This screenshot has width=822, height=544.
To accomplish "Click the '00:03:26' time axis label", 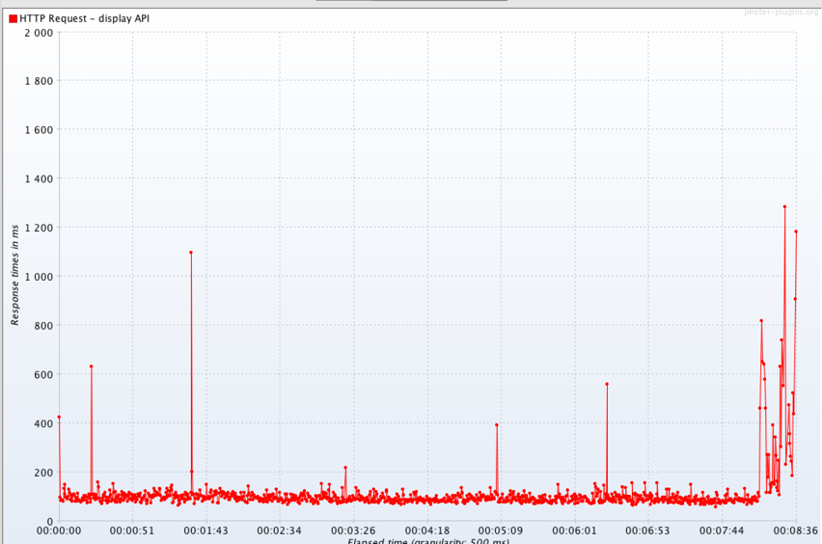I will click(x=353, y=530).
